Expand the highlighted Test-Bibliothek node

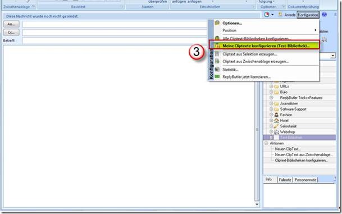pos(271,138)
